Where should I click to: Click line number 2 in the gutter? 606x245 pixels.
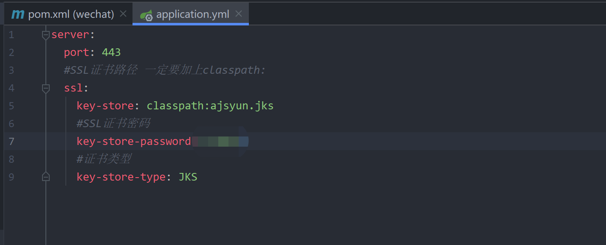coord(11,53)
